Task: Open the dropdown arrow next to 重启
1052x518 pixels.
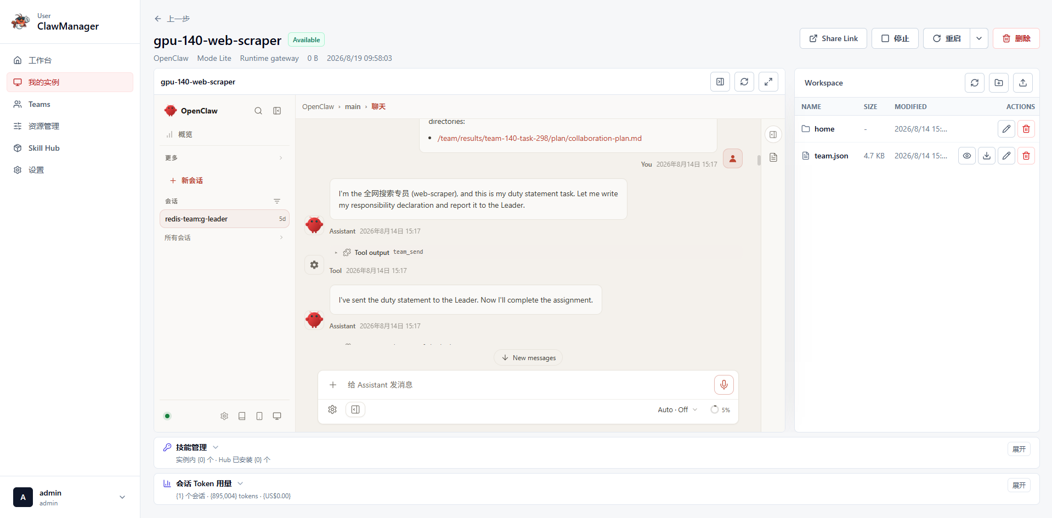Action: click(979, 38)
